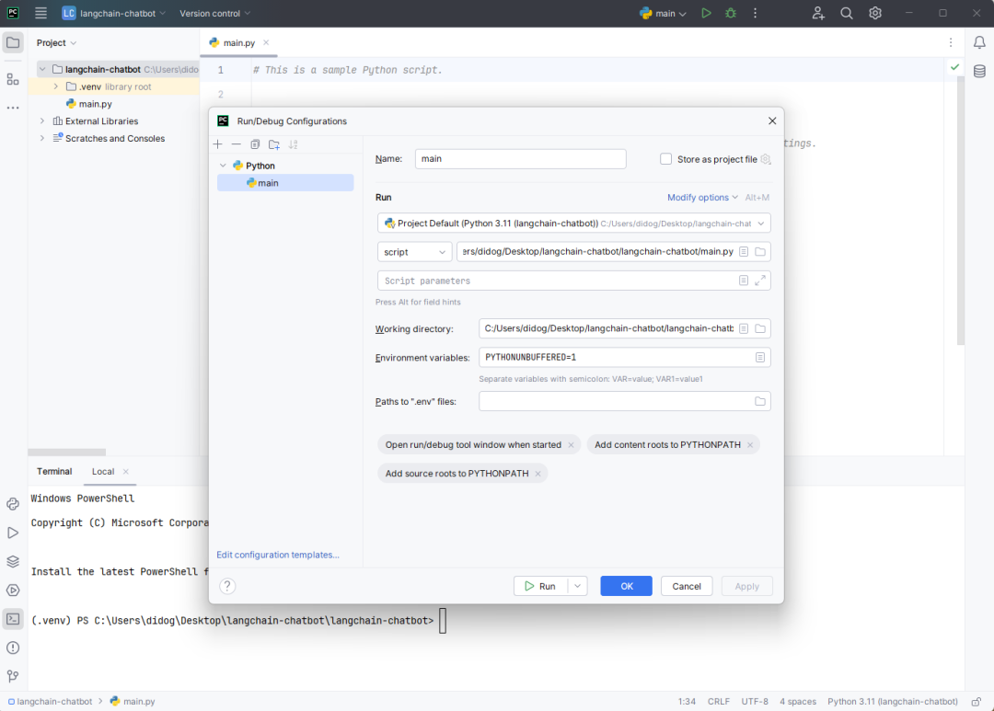
Task: Collapse the Python configurations node
Action: click(x=223, y=166)
